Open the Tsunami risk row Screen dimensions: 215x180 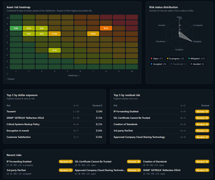click(x=55, y=111)
